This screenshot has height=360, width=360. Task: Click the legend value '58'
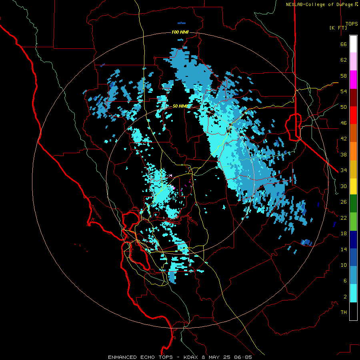(344, 76)
